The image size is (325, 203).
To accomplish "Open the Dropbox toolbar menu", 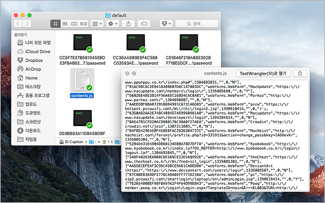I will point(166,23).
